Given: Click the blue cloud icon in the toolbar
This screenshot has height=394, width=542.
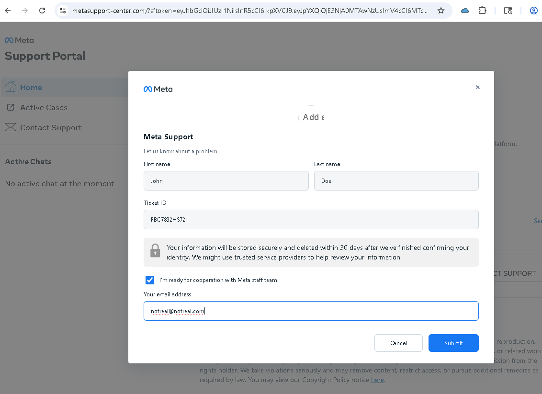Looking at the screenshot, I should pos(464,10).
